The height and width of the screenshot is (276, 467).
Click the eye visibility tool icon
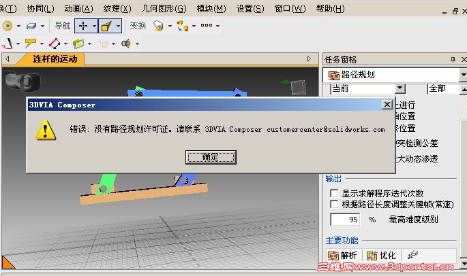click(7, 26)
